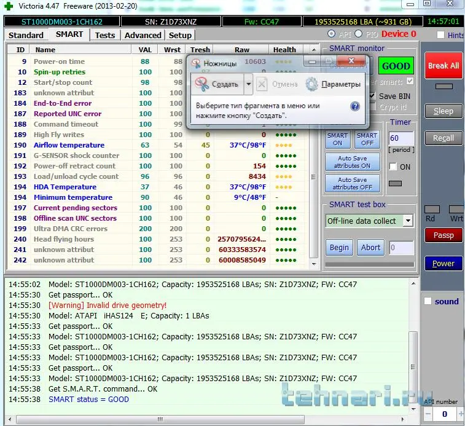Open the Snipping Tool options gear icon
Viewport: 465px width, 426px height.
(311, 84)
